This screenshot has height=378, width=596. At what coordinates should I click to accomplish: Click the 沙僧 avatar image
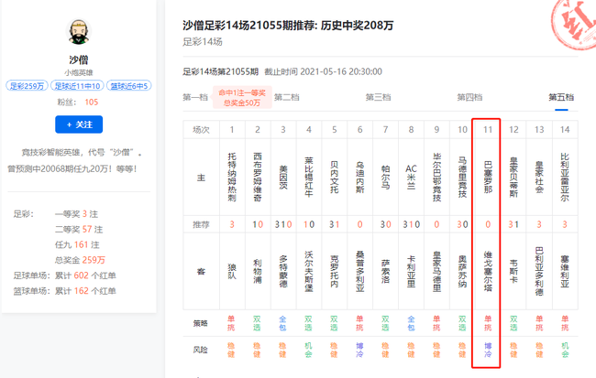[79, 31]
